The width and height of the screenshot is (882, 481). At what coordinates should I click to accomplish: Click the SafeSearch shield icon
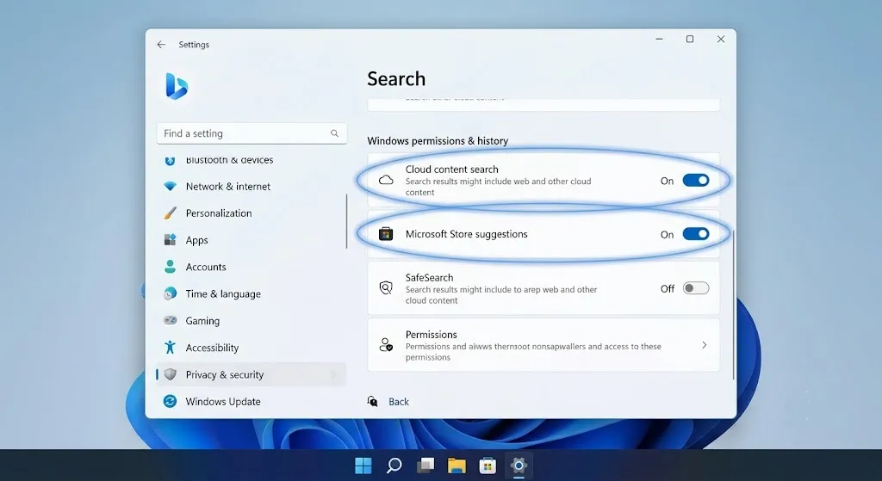point(386,288)
